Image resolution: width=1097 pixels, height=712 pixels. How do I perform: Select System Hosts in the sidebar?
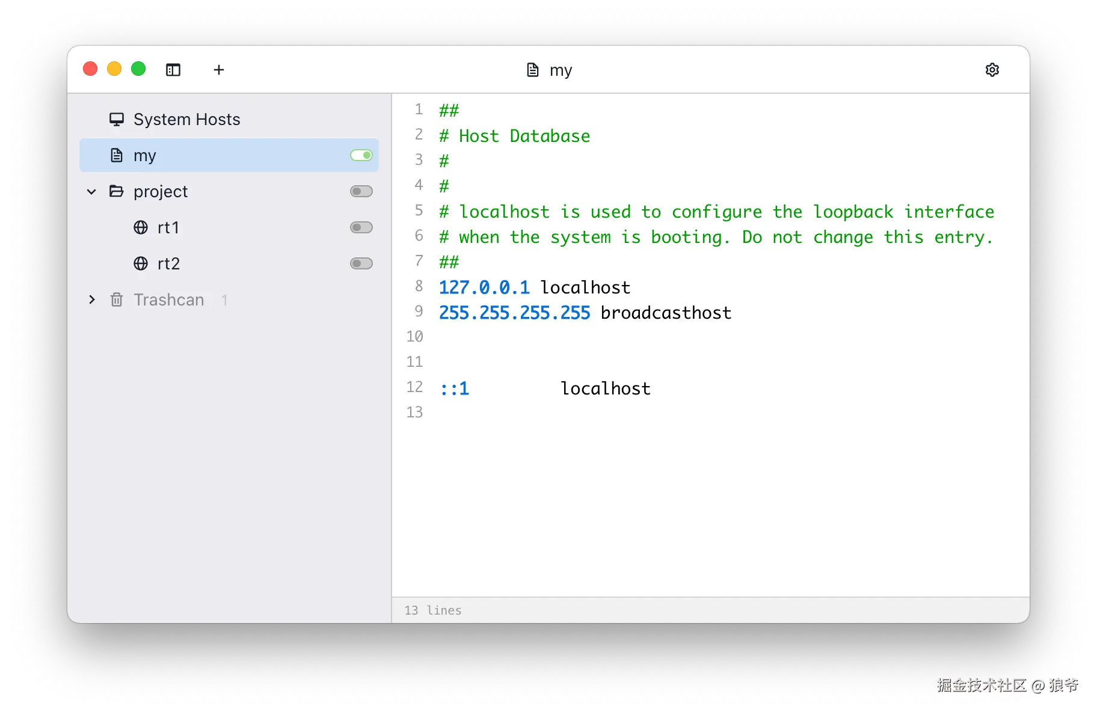click(x=186, y=118)
